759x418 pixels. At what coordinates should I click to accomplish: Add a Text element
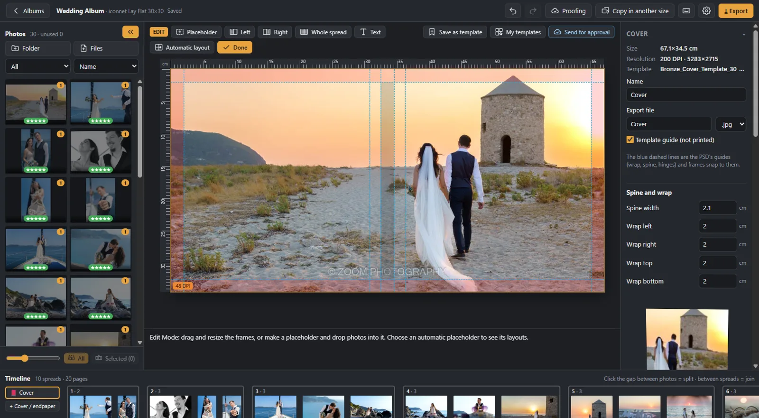click(x=370, y=32)
